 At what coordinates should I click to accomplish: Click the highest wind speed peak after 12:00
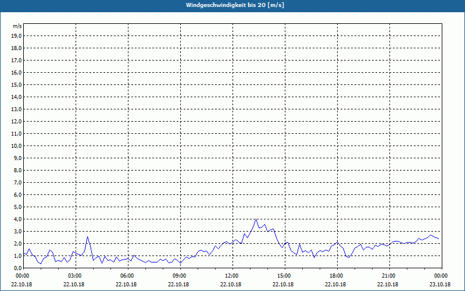(x=256, y=219)
